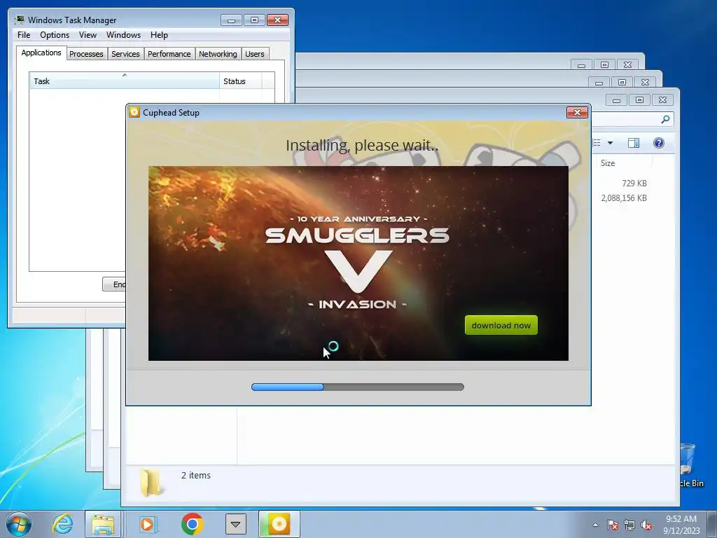Click the installation progress bar

[358, 387]
